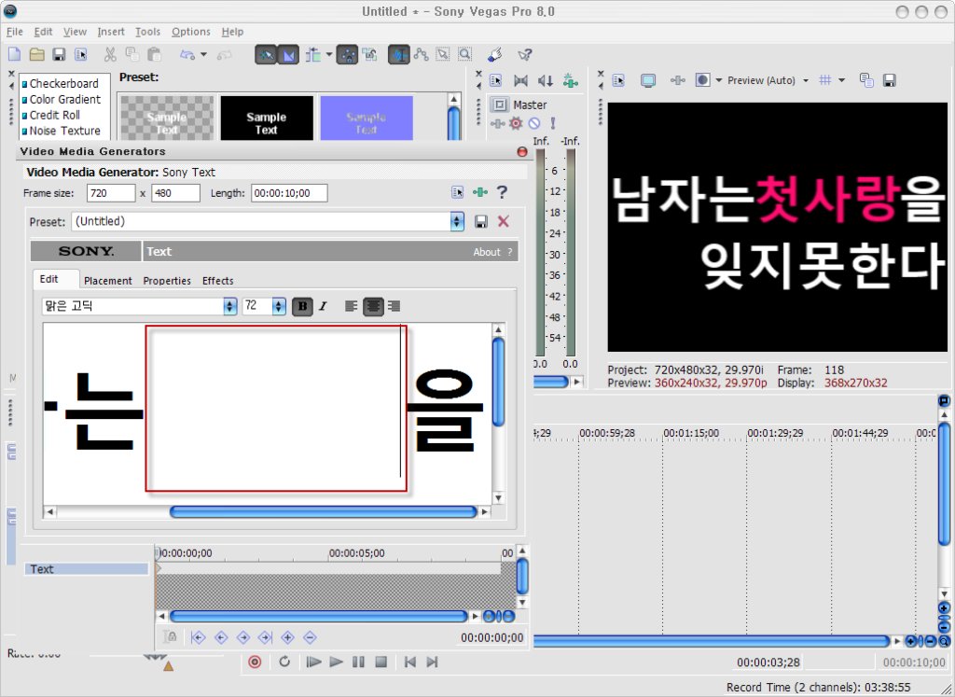
Task: Center-align text in Sony Text editor
Action: (373, 306)
